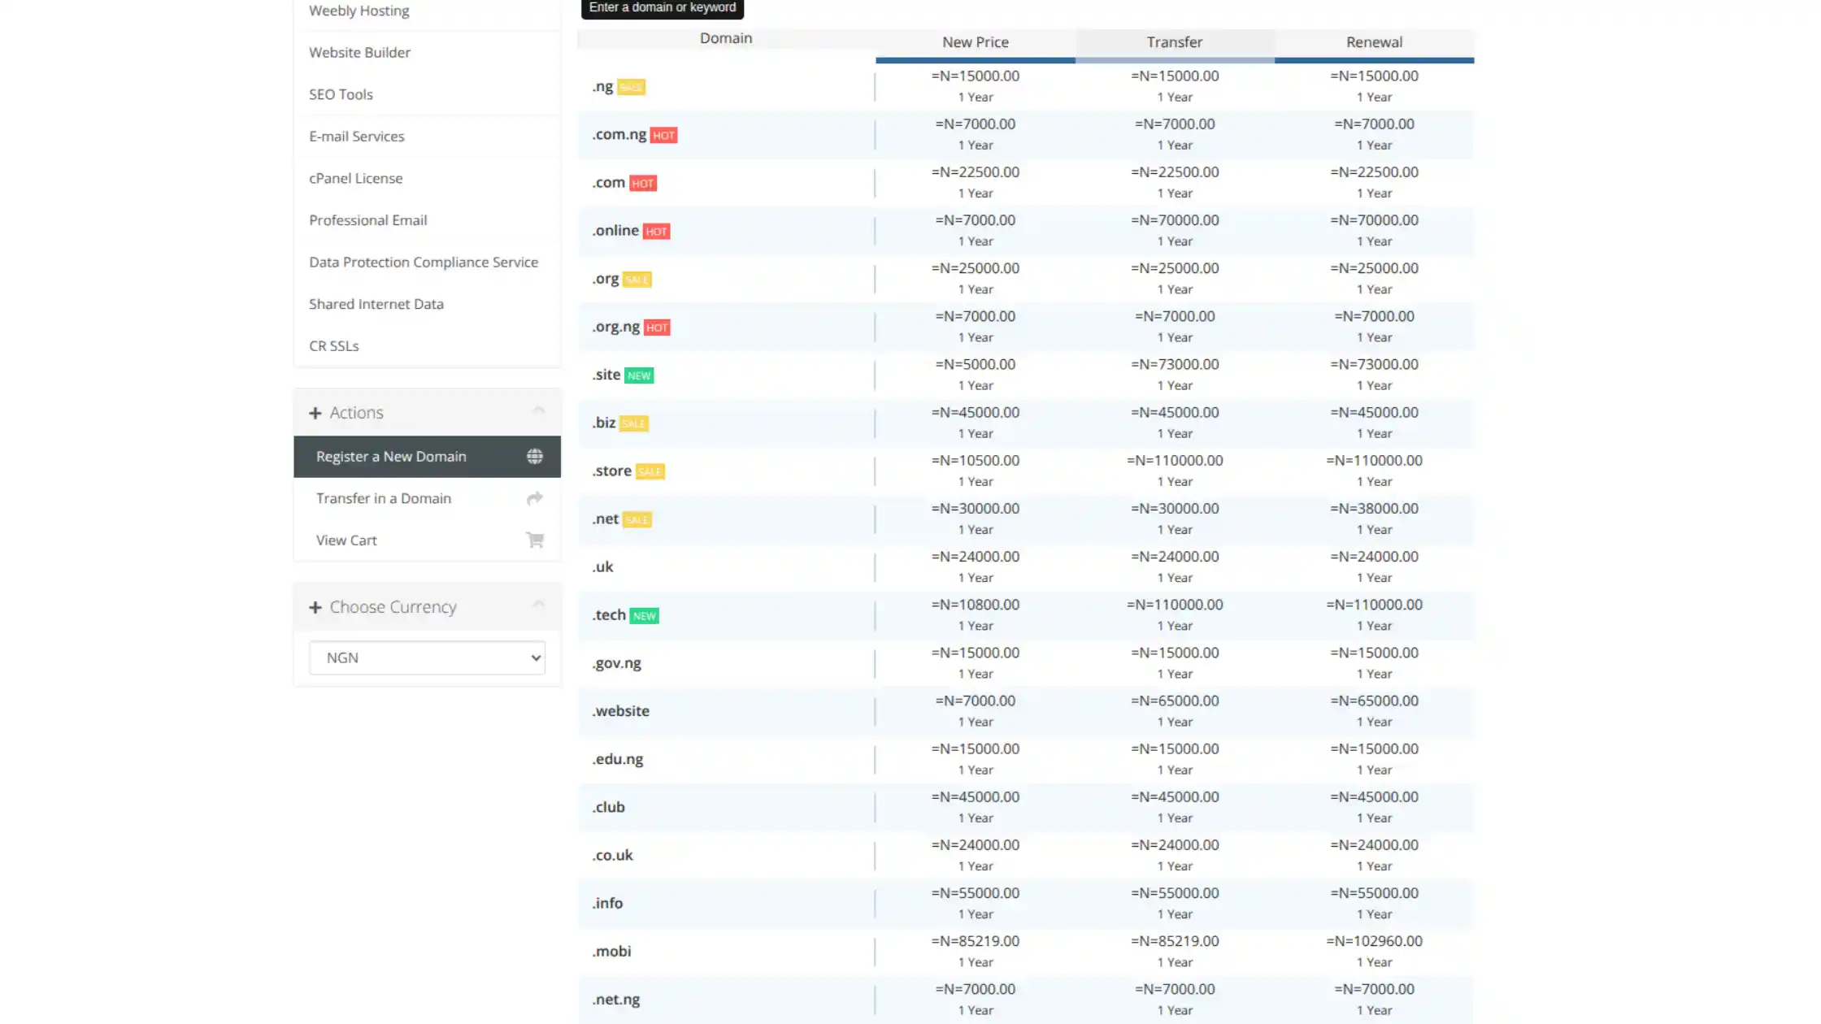This screenshot has width=1821, height=1024.
Task: Click the .site new price =N=5000.00
Action: pos(976,365)
